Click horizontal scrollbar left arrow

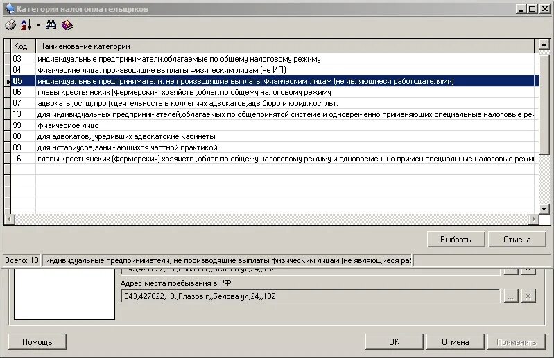click(x=9, y=220)
